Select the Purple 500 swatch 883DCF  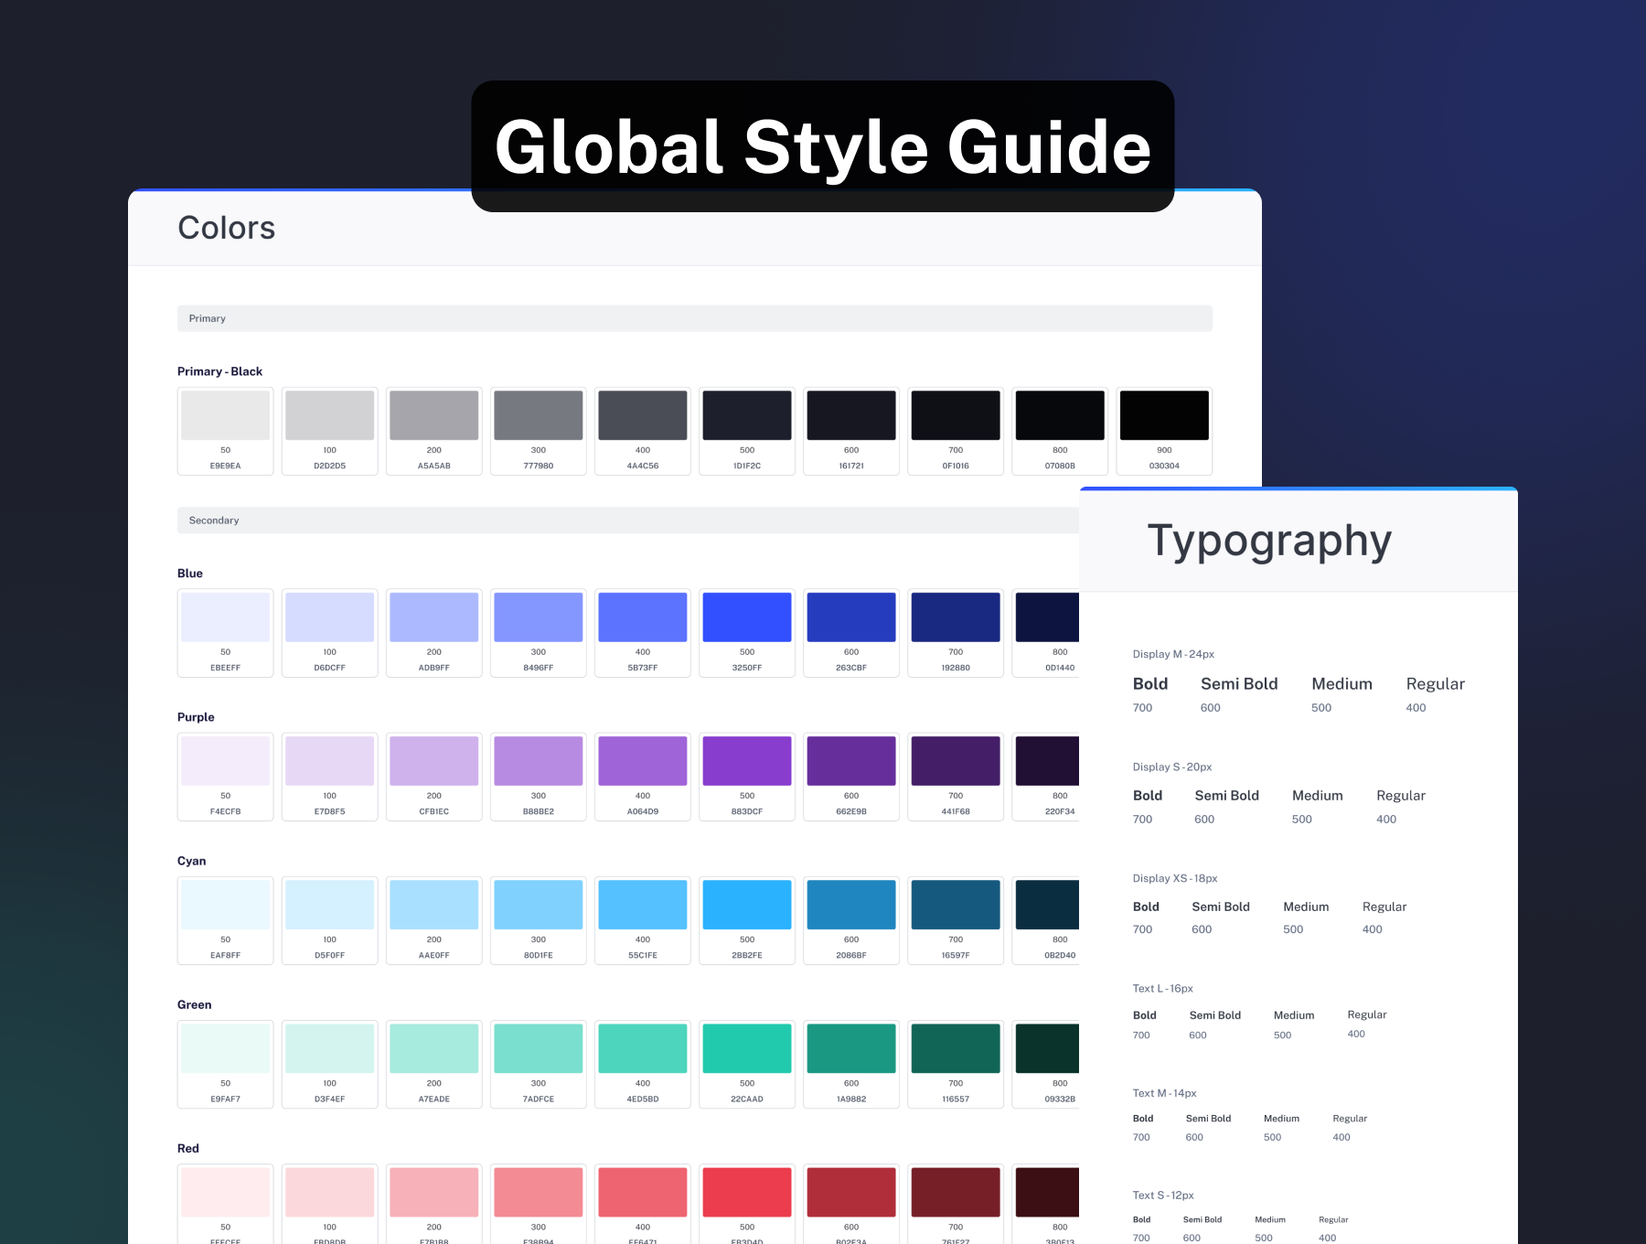(x=747, y=761)
